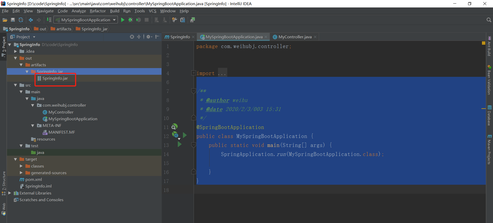Toggle the Structure tool window stripe button

click(x=4, y=183)
